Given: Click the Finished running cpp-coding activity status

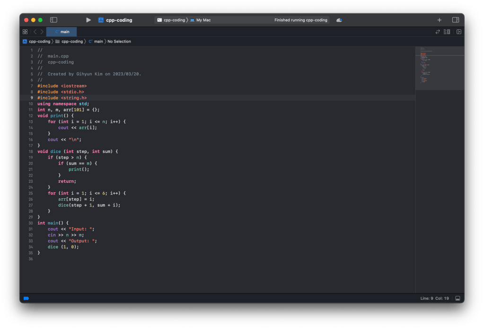Looking at the screenshot, I should coord(300,20).
